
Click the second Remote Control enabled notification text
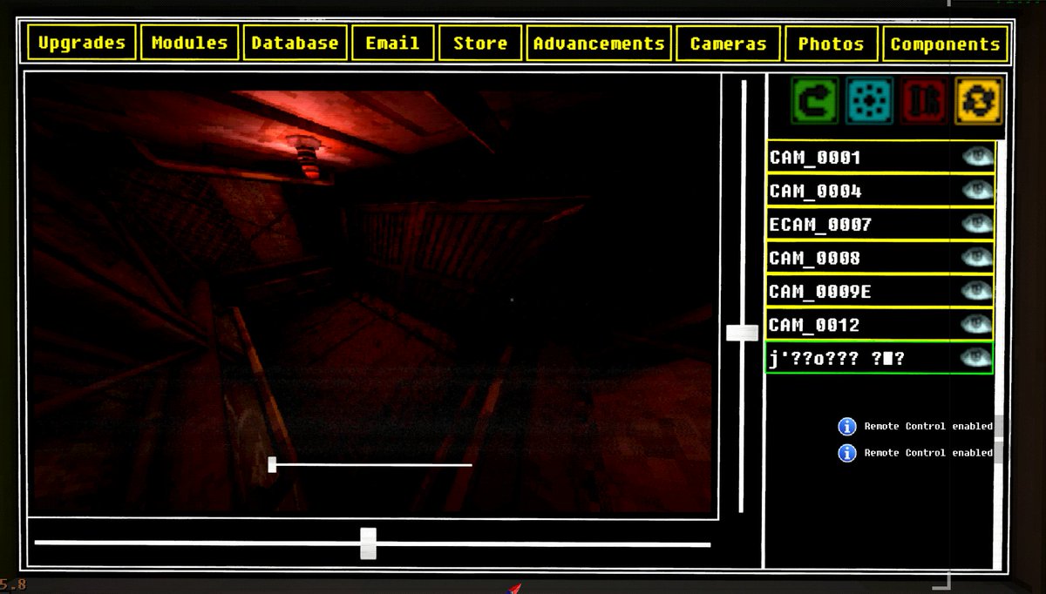pos(928,453)
